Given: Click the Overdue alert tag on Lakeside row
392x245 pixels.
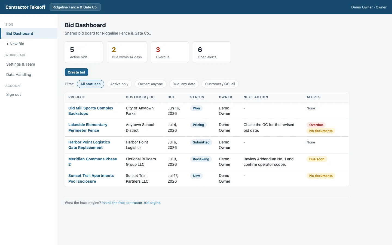Looking at the screenshot, I should pos(316,125).
